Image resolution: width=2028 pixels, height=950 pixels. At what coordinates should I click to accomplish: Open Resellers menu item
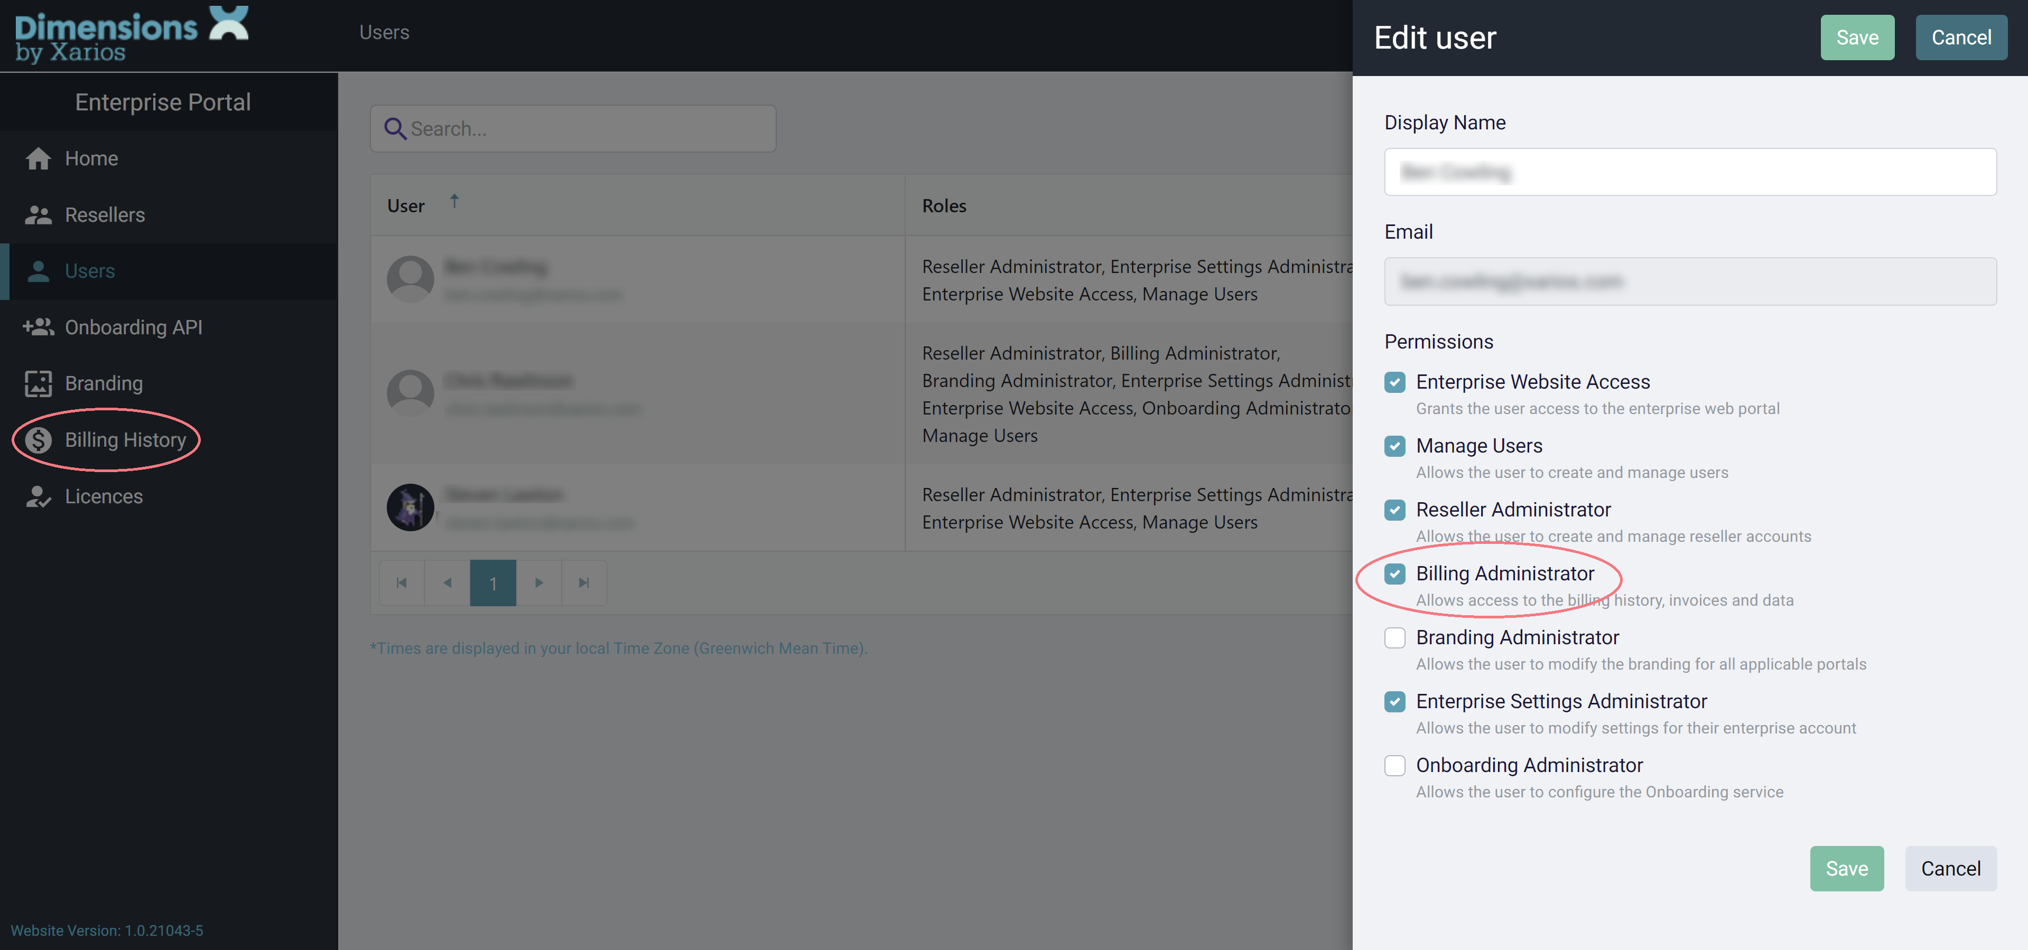coord(169,215)
